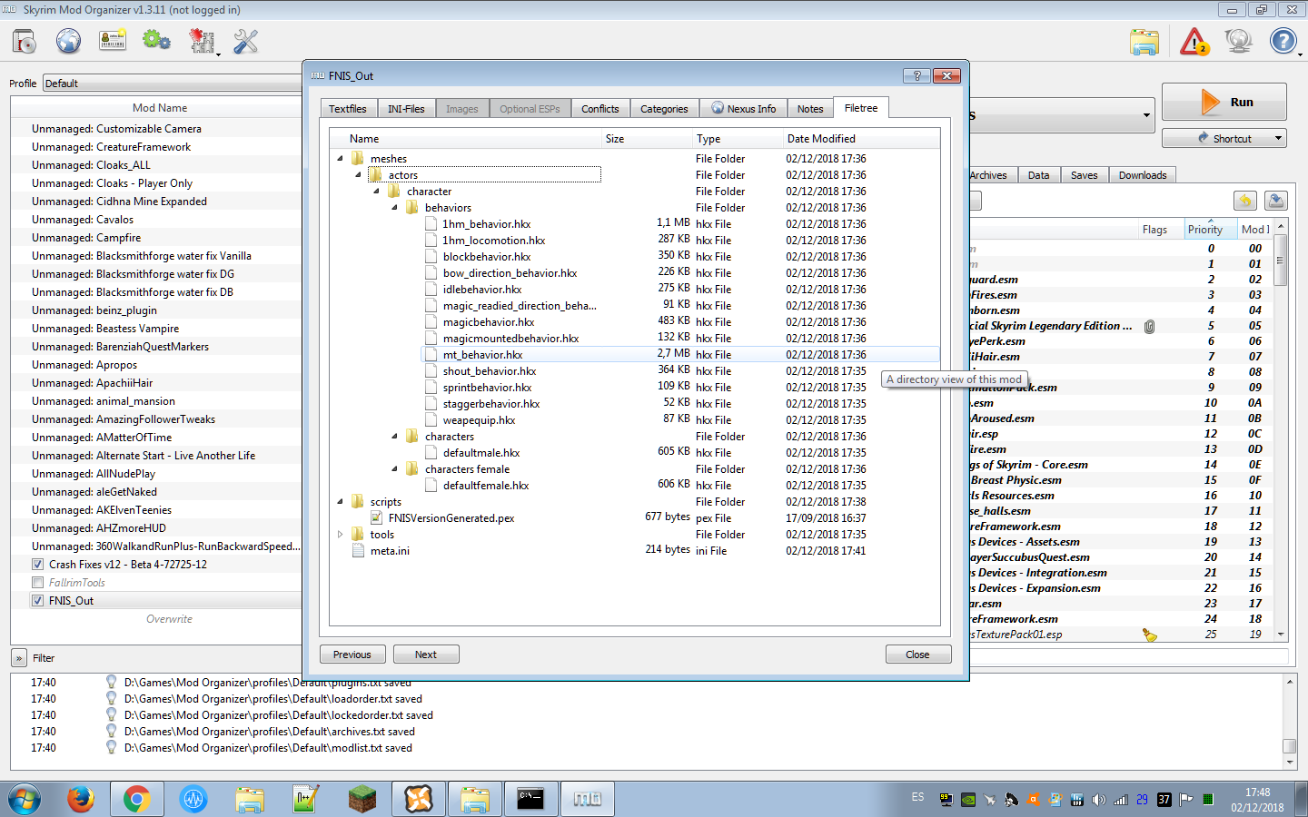The image size is (1308, 817).
Task: Click the Firefox icon on the taskbar
Action: tap(81, 799)
